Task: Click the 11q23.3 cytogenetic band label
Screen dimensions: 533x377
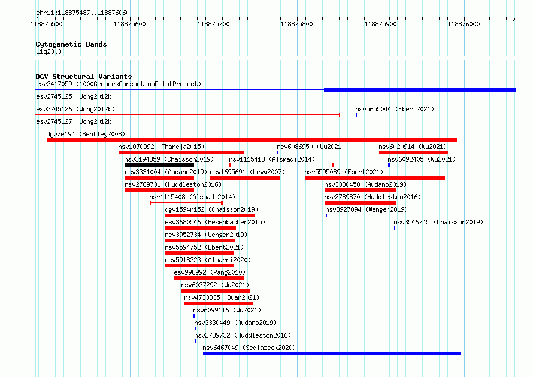Action: pyautogui.click(x=49, y=51)
